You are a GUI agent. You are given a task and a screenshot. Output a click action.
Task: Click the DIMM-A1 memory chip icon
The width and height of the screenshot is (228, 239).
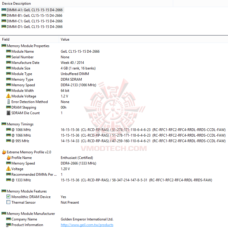click(4, 10)
